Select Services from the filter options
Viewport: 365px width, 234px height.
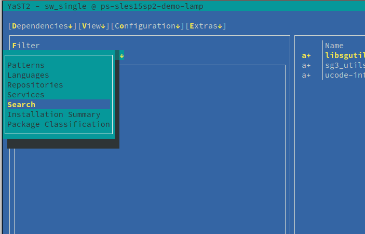coord(59,95)
